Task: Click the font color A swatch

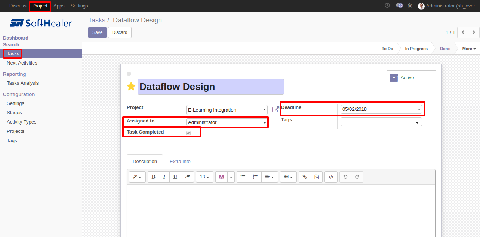Action: [x=221, y=177]
